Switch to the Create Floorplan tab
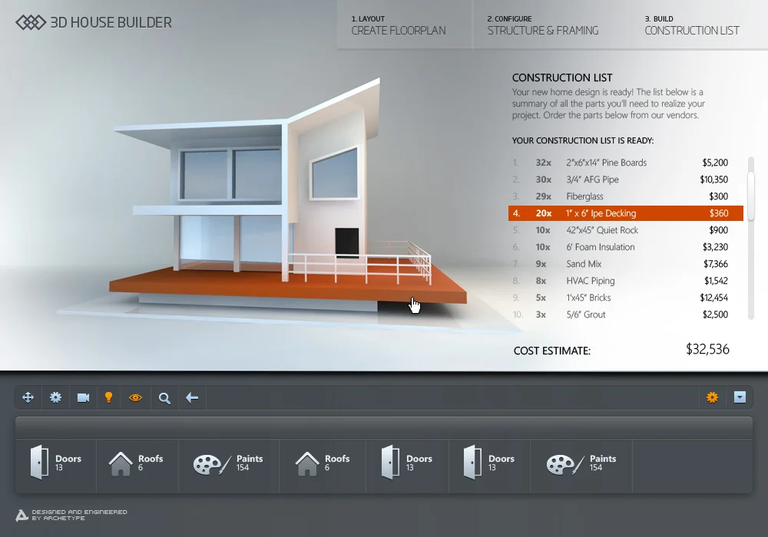The height and width of the screenshot is (537, 768). pyautogui.click(x=399, y=25)
